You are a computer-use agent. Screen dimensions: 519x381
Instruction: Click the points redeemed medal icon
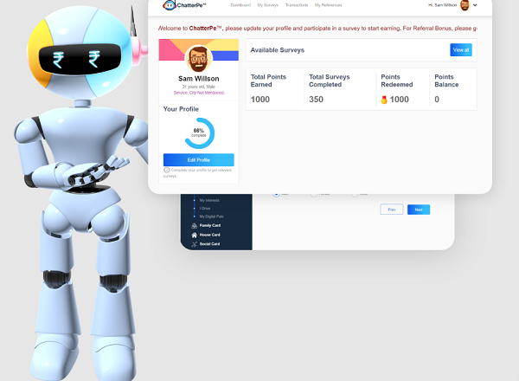pos(384,100)
